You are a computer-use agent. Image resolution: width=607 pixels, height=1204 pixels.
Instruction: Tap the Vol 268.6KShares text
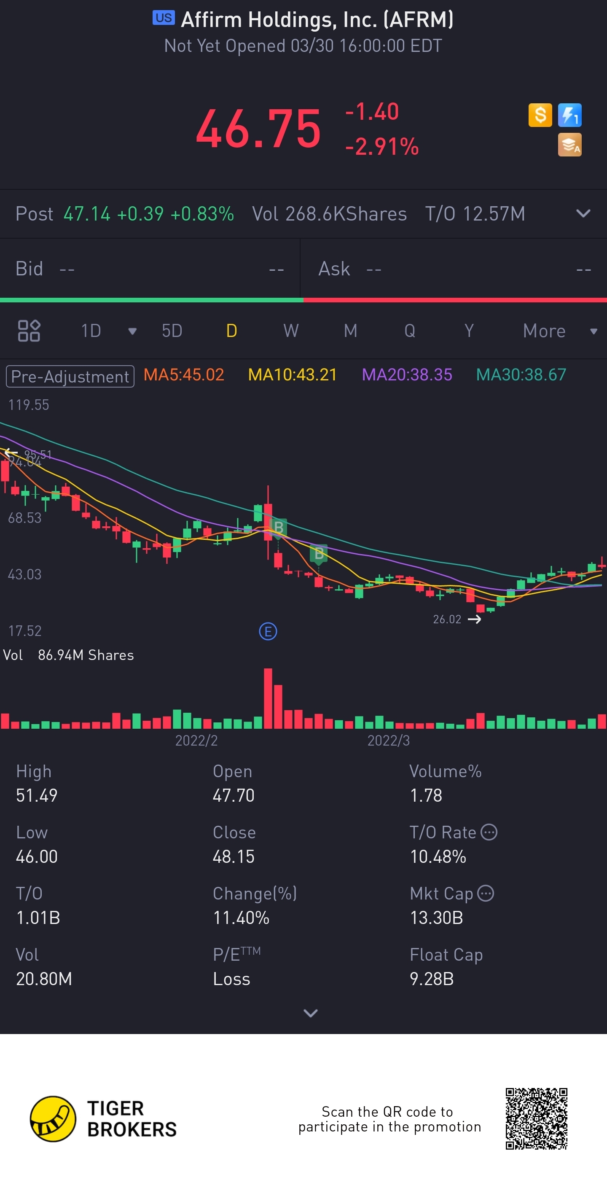click(330, 213)
